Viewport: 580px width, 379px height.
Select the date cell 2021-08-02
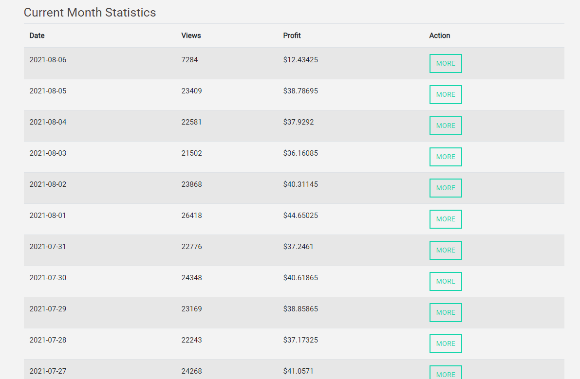pyautogui.click(x=48, y=184)
